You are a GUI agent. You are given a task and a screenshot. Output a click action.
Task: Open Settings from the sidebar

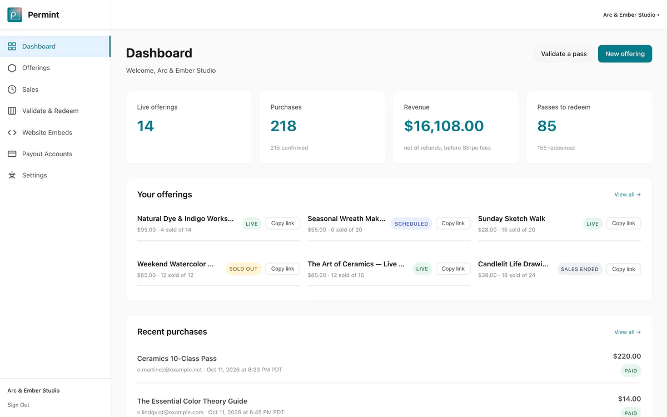click(55, 175)
